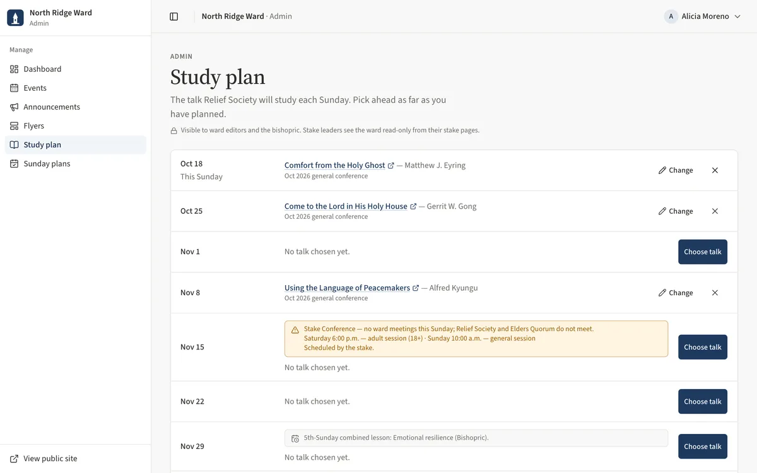Click the Stake Conference notice banner

coord(476,339)
